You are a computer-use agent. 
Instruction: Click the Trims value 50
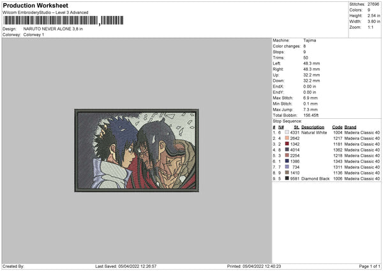click(x=306, y=58)
